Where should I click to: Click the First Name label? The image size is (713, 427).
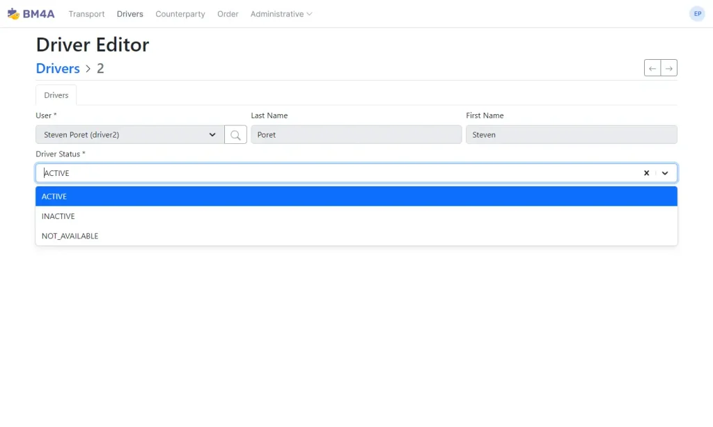[x=485, y=115]
